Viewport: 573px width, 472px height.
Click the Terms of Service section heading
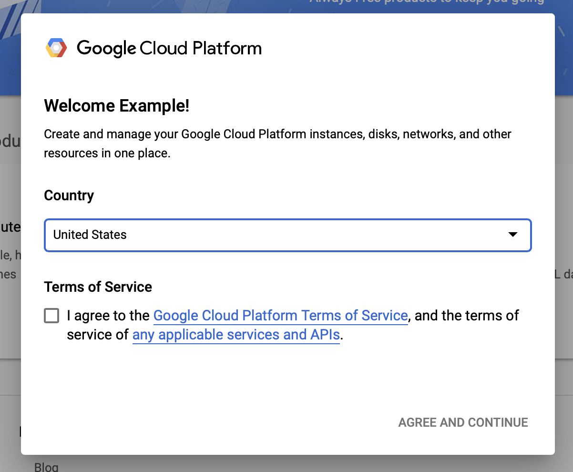98,287
